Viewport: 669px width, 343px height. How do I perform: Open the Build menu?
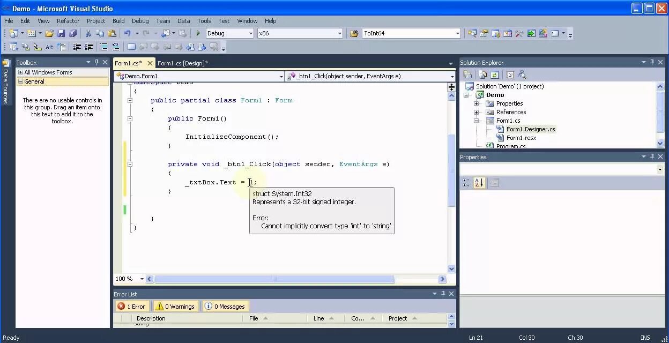[118, 21]
